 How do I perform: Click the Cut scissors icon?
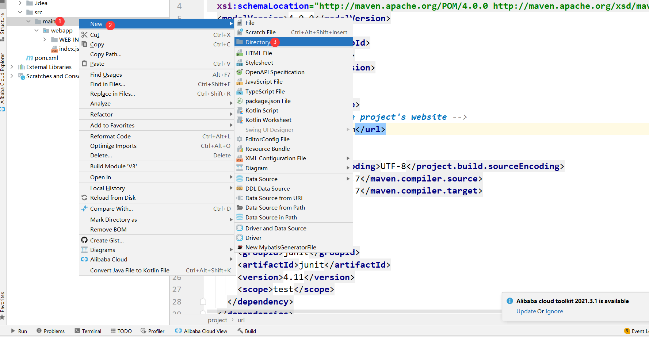point(84,35)
